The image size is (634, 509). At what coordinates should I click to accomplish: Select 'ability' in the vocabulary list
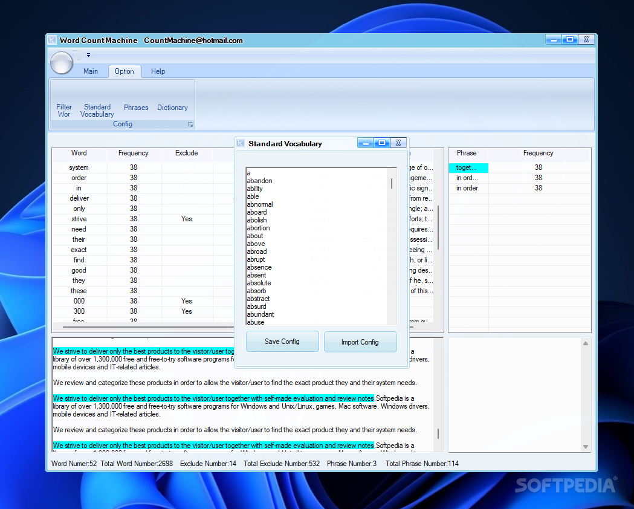tap(254, 189)
